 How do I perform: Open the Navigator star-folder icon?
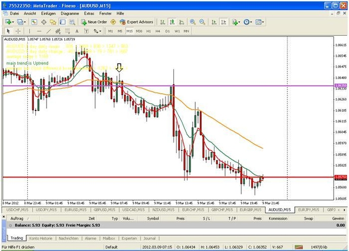pyautogui.click(x=53, y=22)
